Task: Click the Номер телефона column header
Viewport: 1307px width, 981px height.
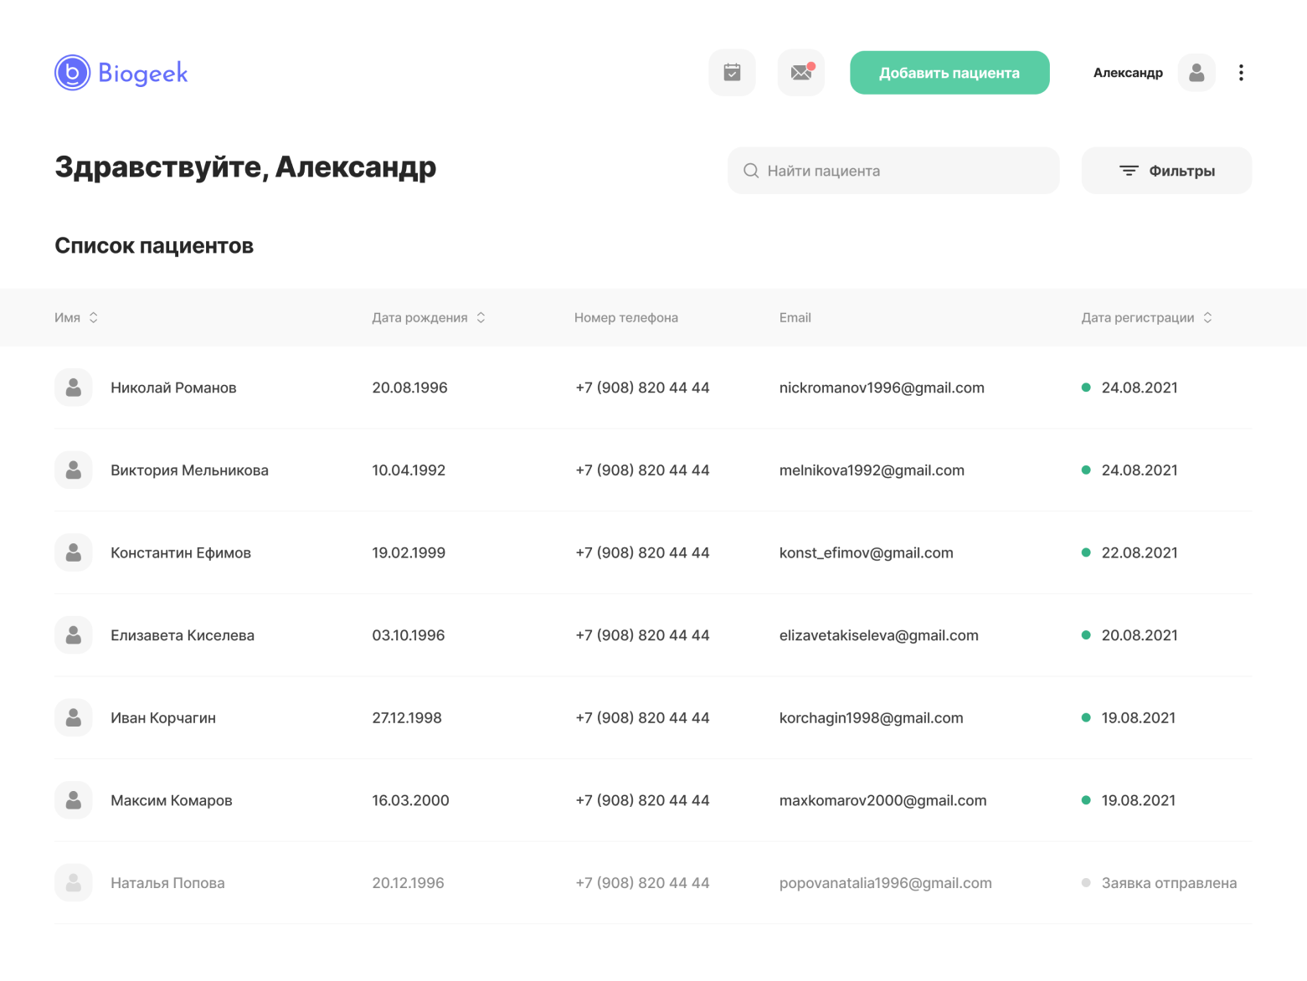Action: 626,317
